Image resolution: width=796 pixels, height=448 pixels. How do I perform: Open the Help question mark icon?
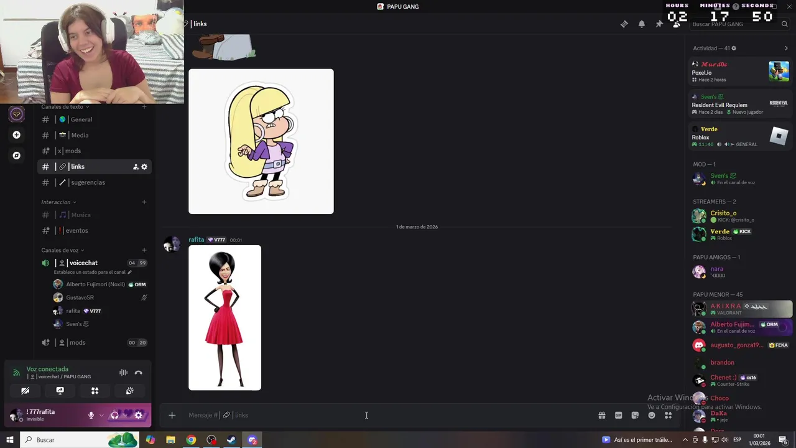736,6
